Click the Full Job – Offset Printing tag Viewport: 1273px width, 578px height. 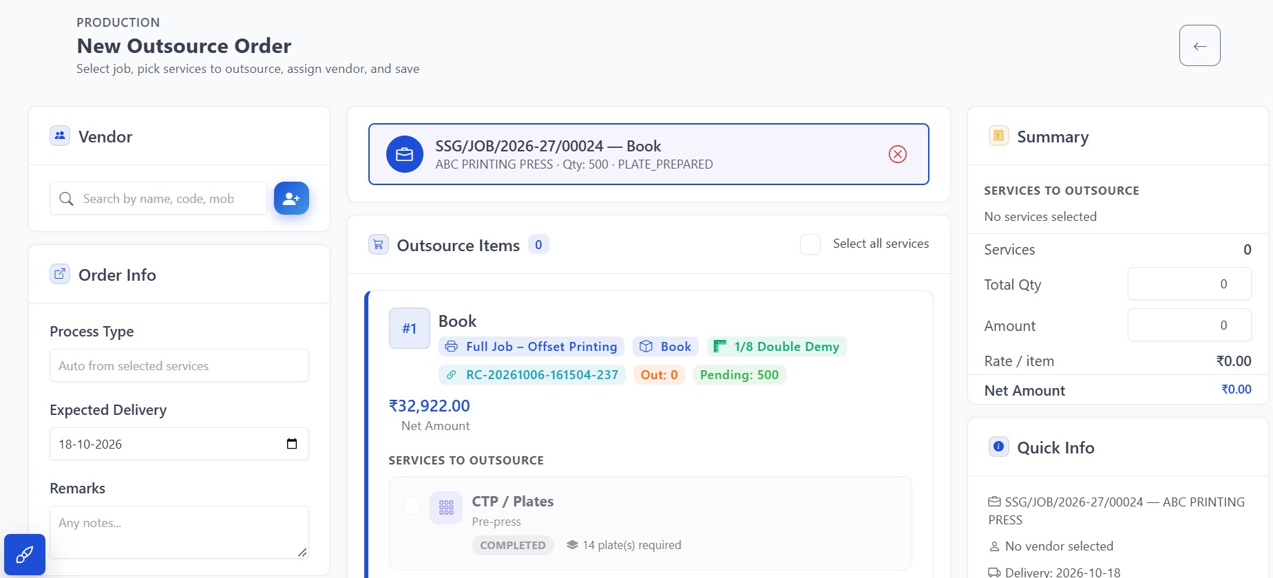[532, 346]
